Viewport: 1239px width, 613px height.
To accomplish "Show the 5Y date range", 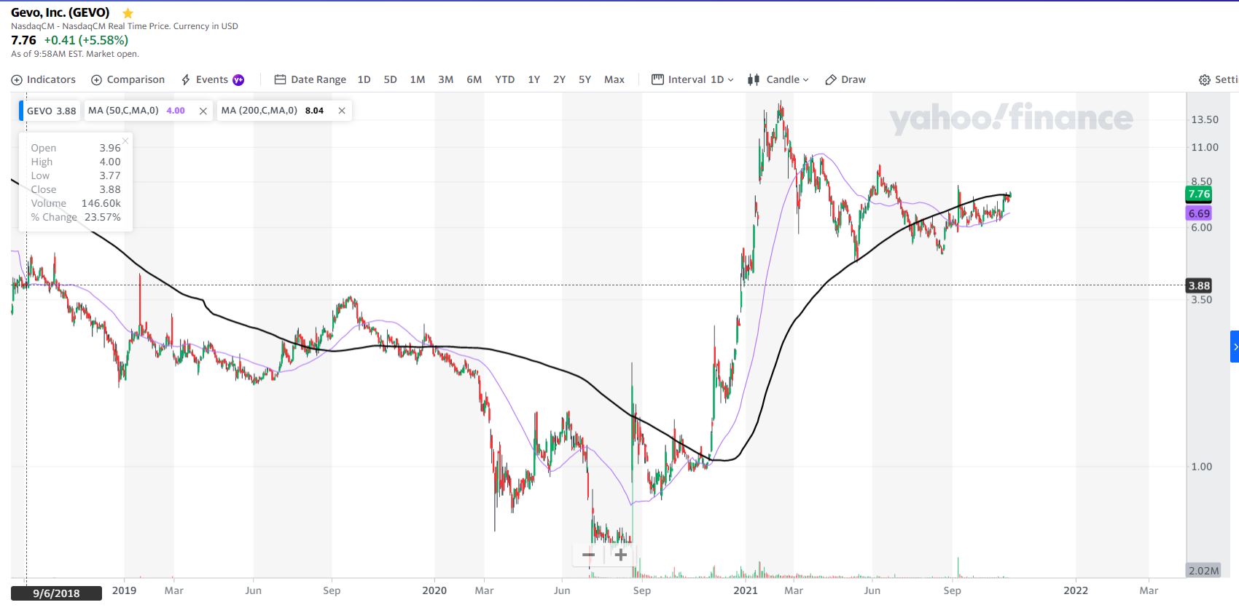I will coord(585,80).
